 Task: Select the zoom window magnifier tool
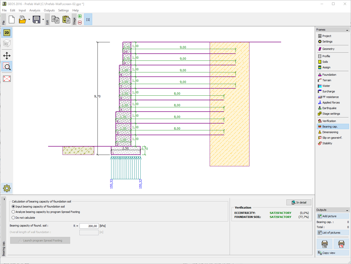pyautogui.click(x=7, y=67)
